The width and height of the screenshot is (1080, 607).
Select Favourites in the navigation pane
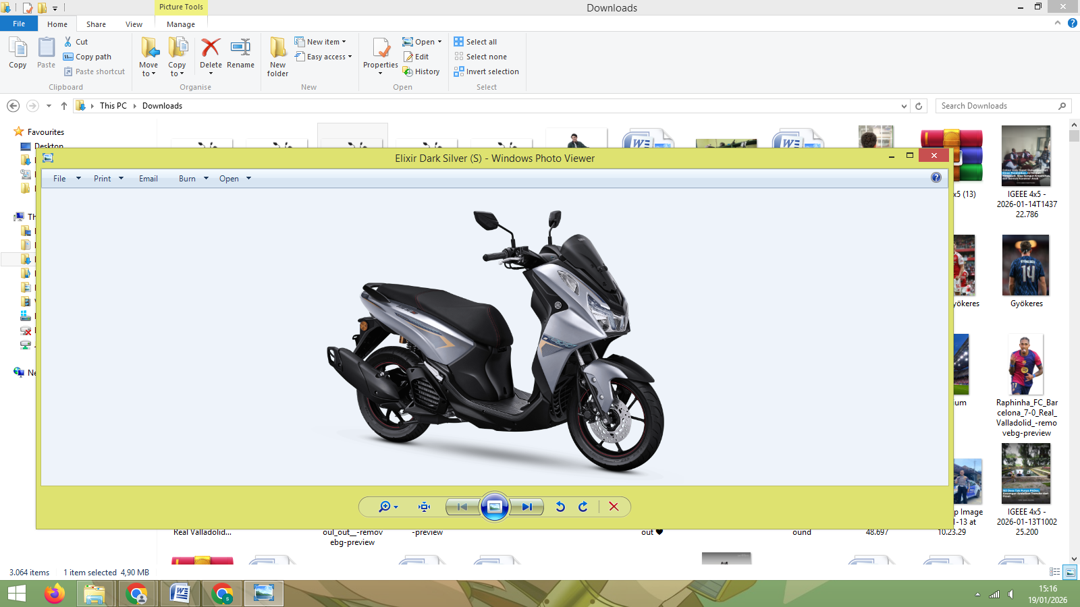pyautogui.click(x=46, y=132)
